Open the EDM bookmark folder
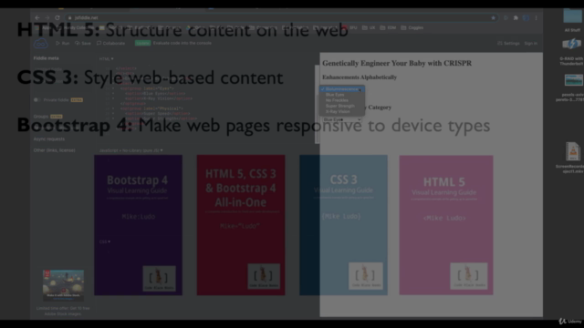Screen dimensions: 584x328 (388, 28)
